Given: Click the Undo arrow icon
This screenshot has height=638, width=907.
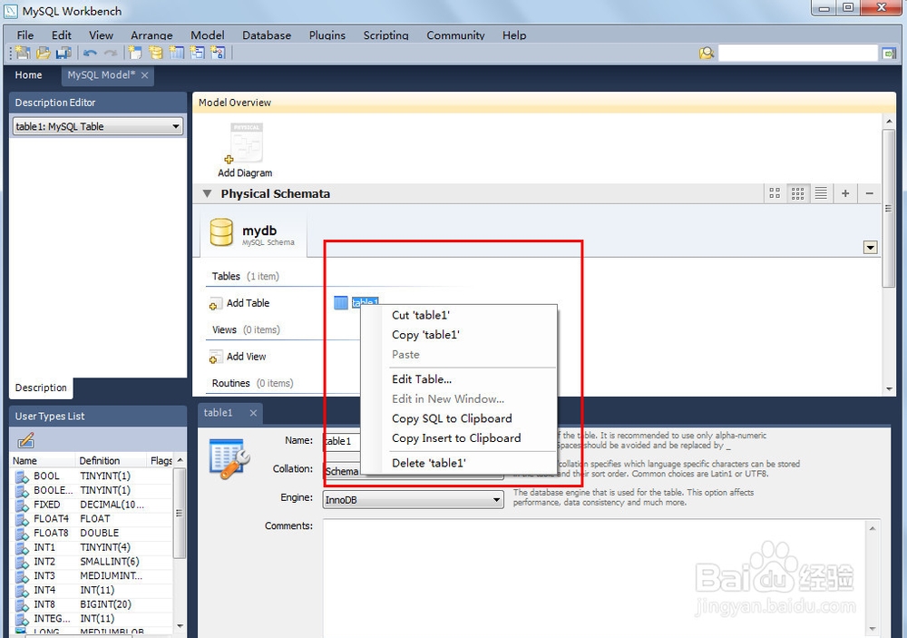Looking at the screenshot, I should pos(90,53).
